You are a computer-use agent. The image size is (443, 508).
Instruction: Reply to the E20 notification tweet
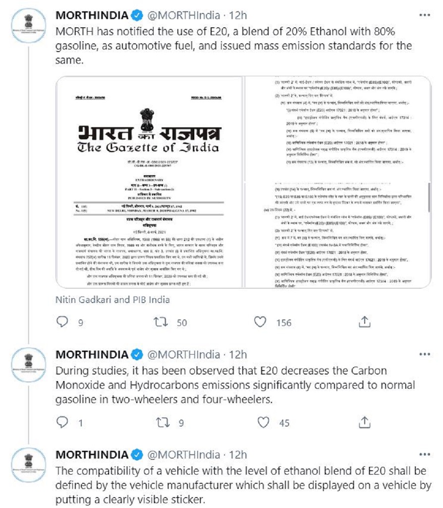coord(62,322)
